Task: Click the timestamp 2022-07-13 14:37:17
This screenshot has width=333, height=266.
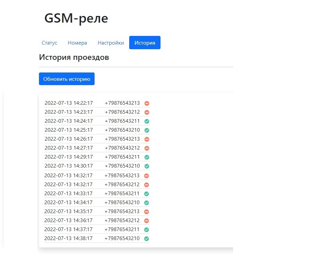Action: [68, 229]
